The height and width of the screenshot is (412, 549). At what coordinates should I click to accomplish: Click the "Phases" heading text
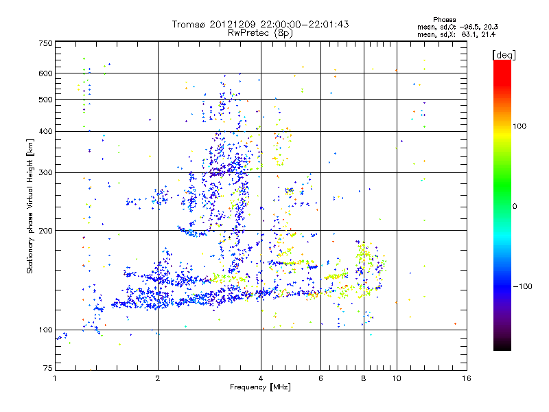click(444, 20)
